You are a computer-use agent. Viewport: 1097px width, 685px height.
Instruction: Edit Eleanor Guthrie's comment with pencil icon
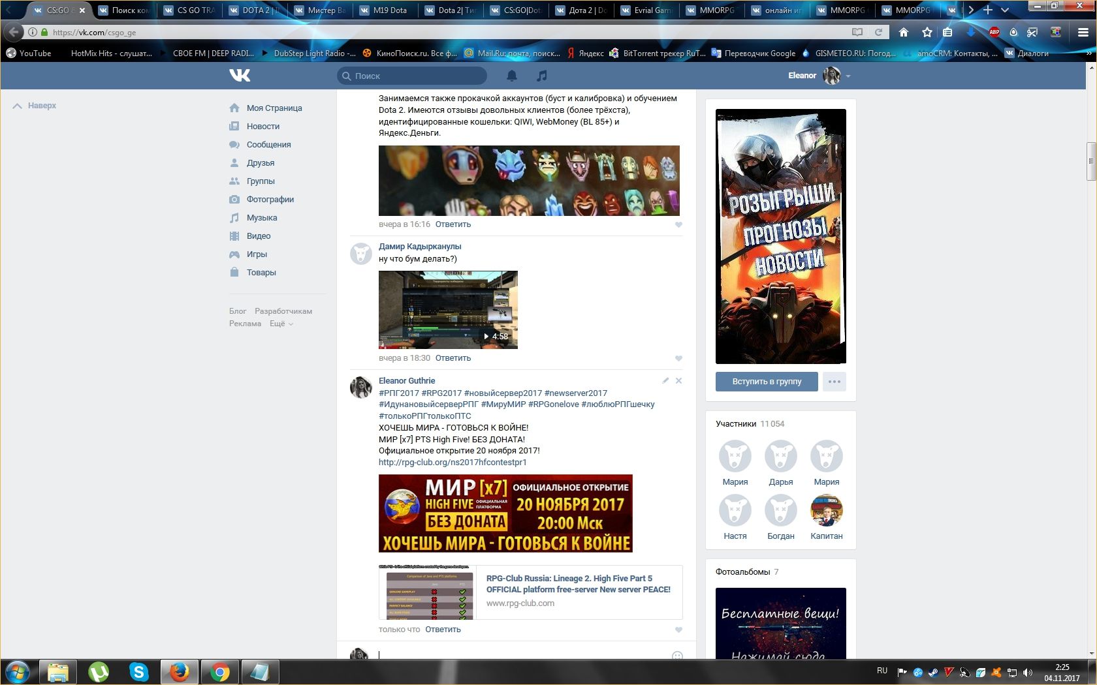(665, 380)
